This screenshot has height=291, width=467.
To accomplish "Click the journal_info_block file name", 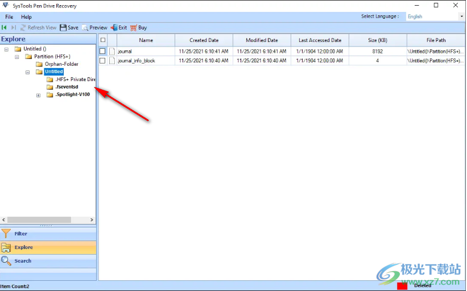I will pos(137,61).
